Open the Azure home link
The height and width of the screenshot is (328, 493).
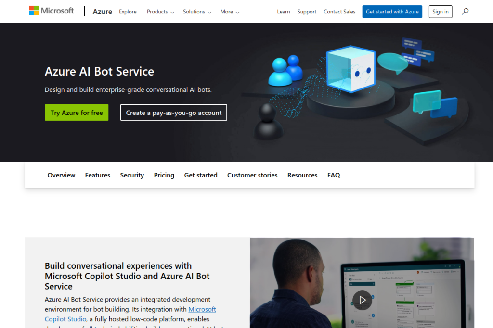(x=102, y=12)
